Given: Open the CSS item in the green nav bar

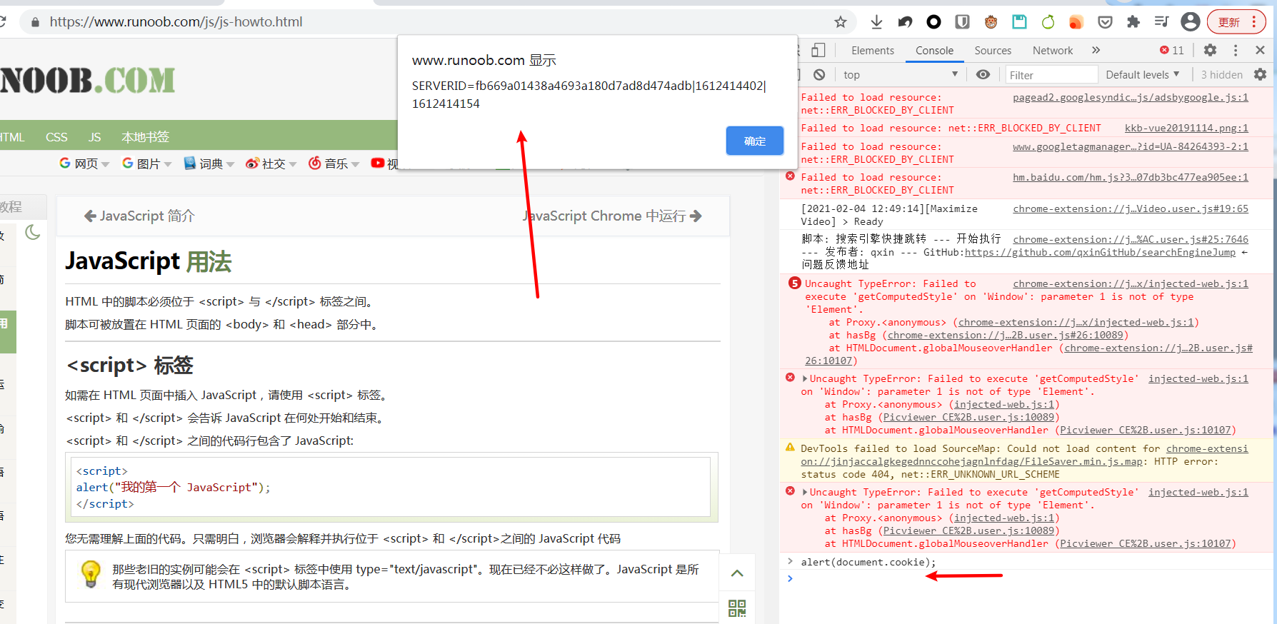Looking at the screenshot, I should pos(56,137).
